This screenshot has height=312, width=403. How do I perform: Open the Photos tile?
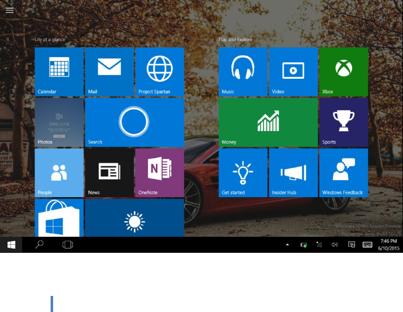pyautogui.click(x=59, y=122)
